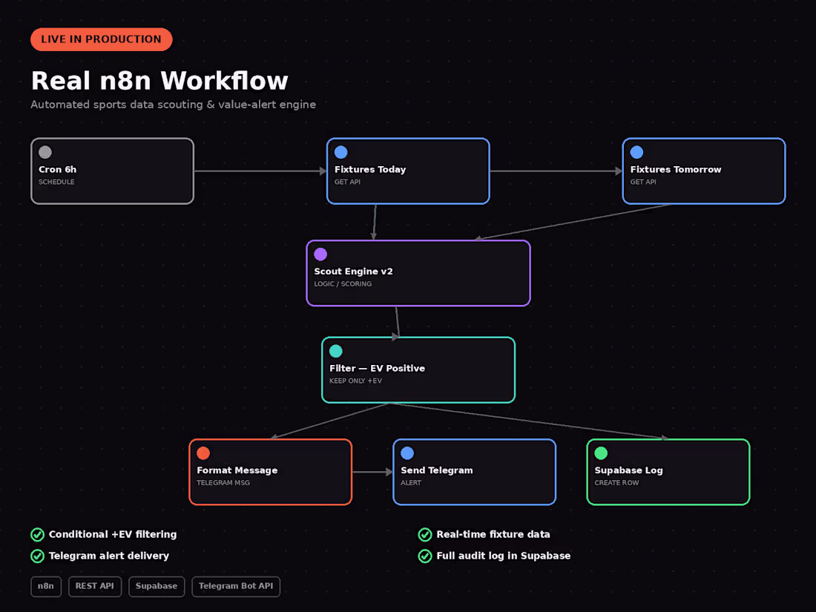This screenshot has height=612, width=816.
Task: Click the Real-time fixture data text
Action: pos(493,534)
